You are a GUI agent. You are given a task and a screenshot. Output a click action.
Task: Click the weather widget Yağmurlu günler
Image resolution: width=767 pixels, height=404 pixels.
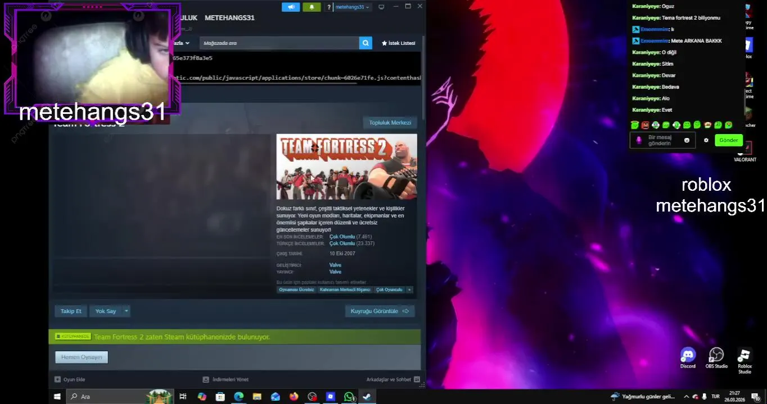coord(643,397)
